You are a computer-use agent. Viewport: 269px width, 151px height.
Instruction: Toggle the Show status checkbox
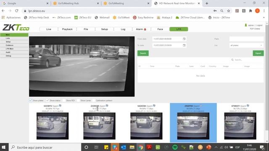[47, 100]
